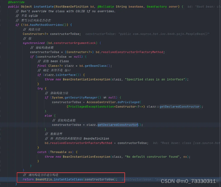Click the '获取构造函数' comment
This screenshot has width=221, height=187.
click(64, 120)
